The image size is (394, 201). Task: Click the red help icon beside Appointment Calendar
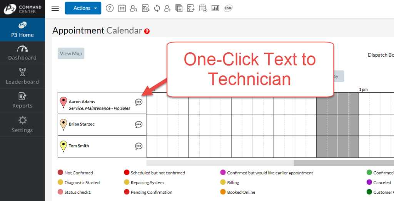[x=147, y=32]
